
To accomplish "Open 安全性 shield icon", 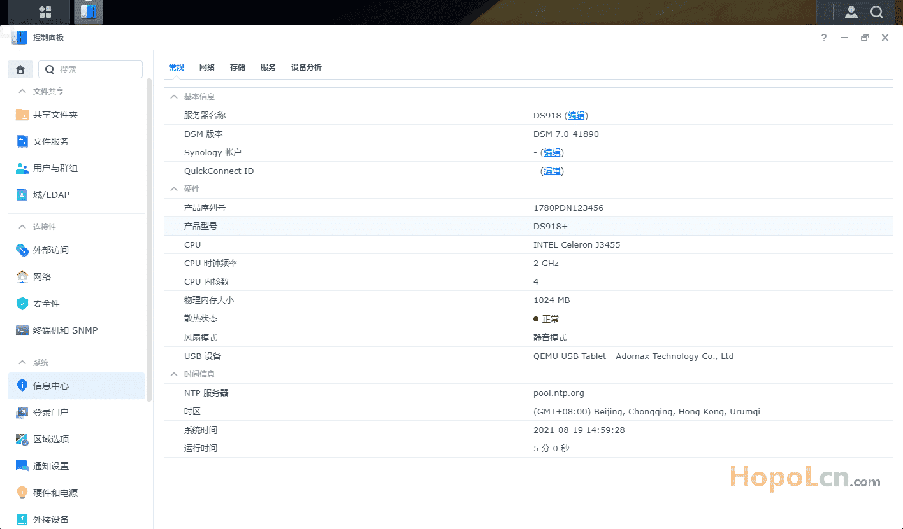I will 22,304.
